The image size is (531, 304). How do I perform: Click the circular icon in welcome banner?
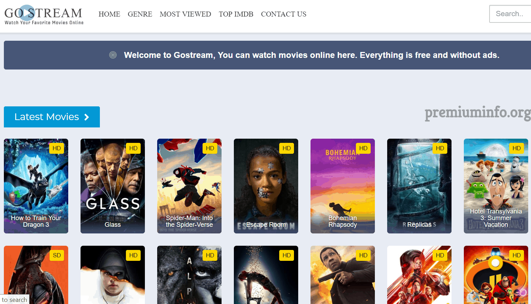click(113, 55)
